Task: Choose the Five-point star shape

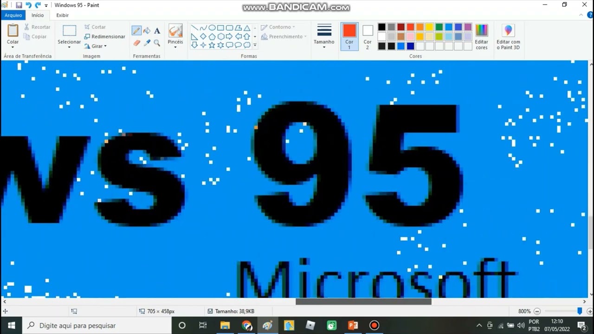Action: click(x=212, y=45)
